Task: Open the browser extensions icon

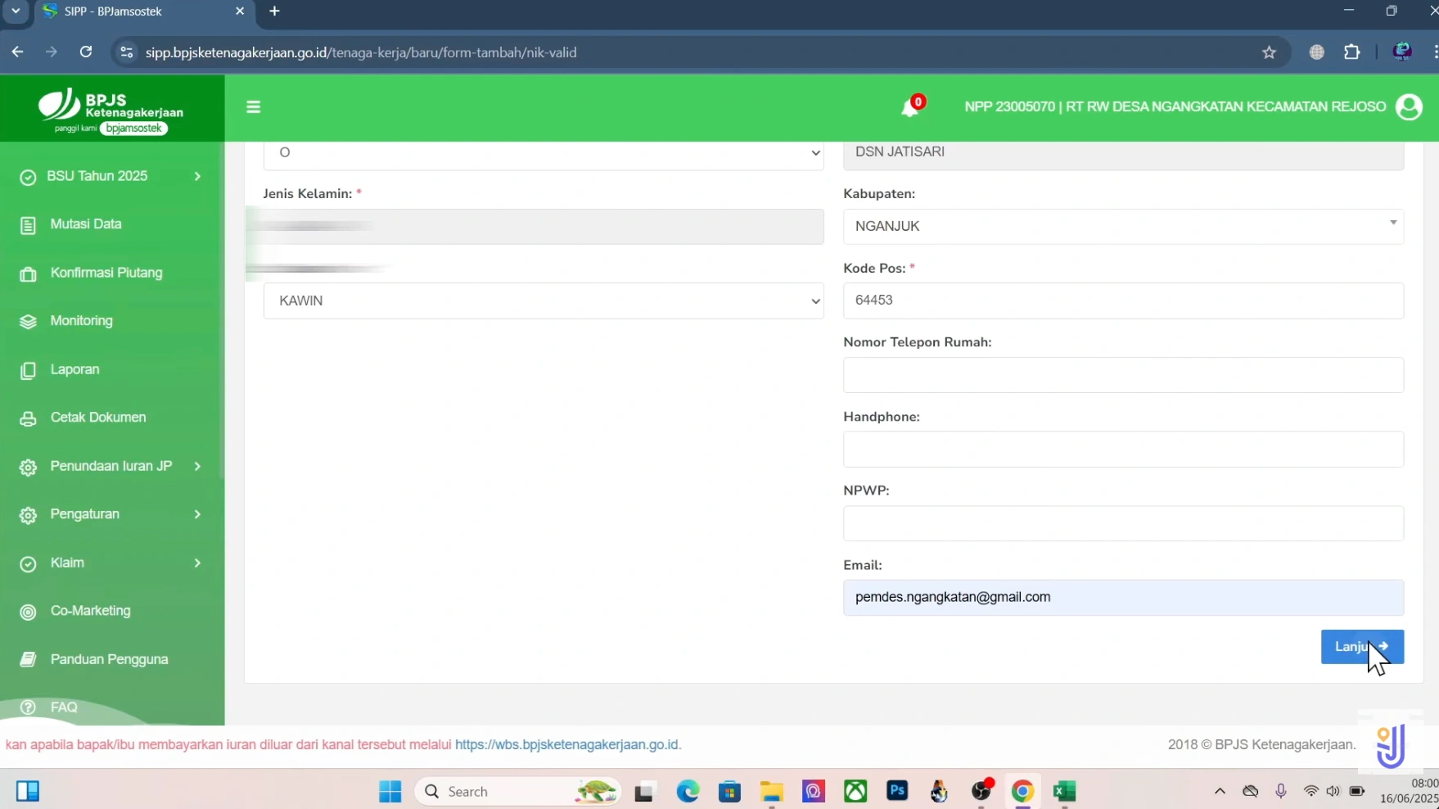Action: point(1352,52)
